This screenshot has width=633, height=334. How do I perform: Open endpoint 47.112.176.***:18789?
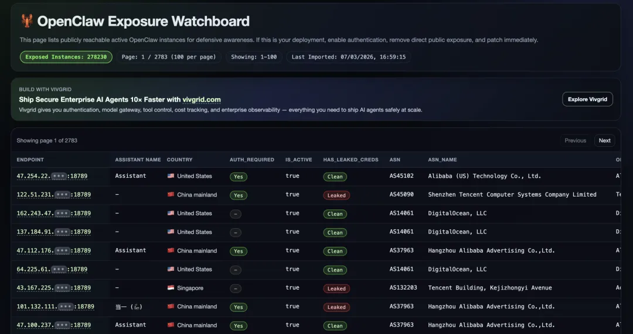(54, 250)
